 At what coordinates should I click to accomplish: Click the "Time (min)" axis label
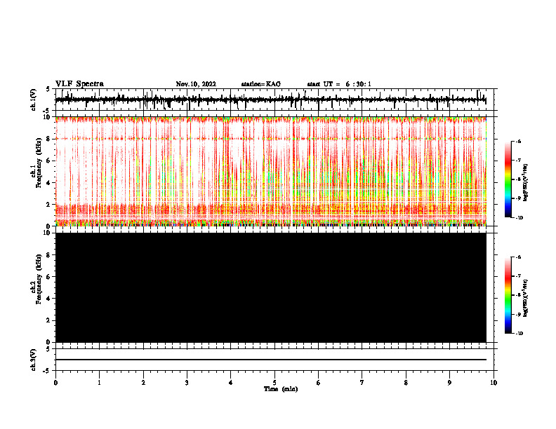(x=281, y=389)
